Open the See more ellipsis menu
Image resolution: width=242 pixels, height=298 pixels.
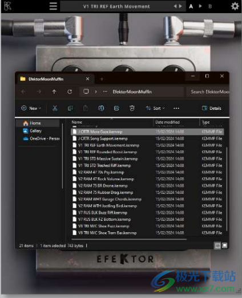tap(176, 108)
